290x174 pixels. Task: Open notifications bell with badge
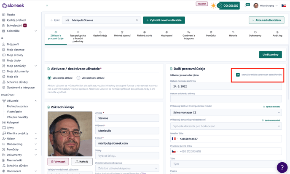(247, 5)
